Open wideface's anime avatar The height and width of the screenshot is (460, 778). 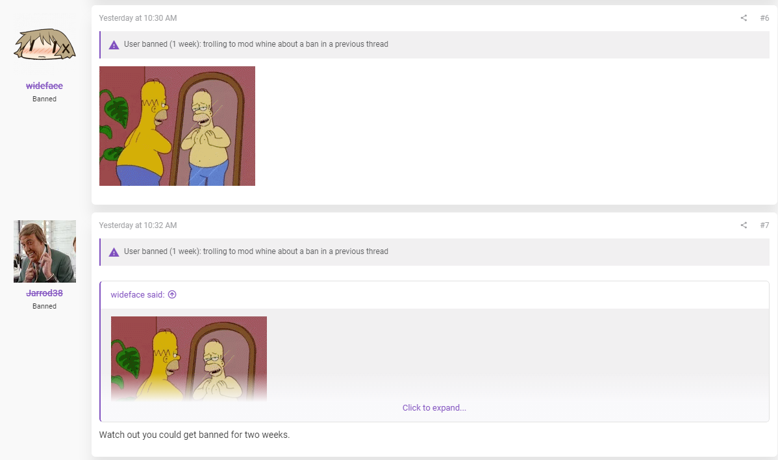tap(45, 44)
